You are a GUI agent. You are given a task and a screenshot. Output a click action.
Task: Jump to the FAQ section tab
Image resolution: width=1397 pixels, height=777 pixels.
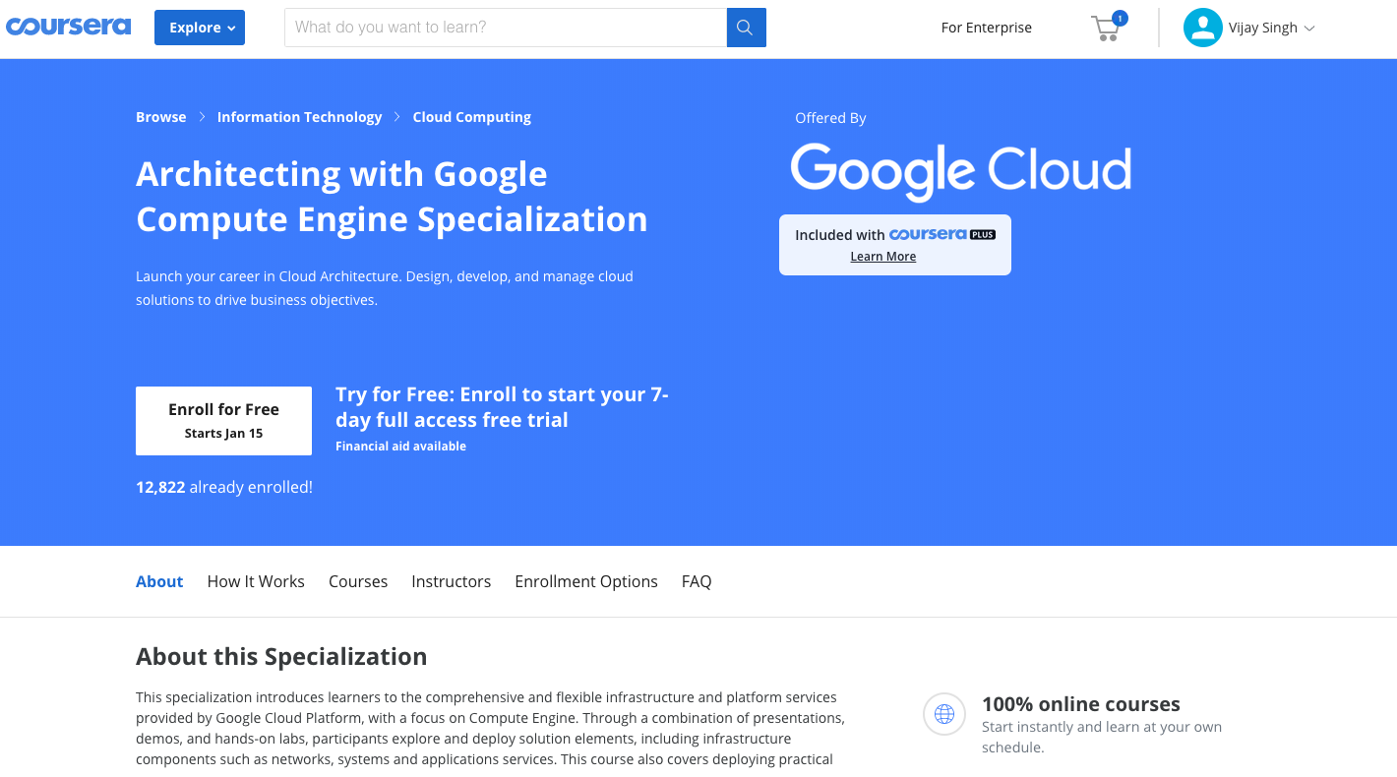pyautogui.click(x=697, y=581)
